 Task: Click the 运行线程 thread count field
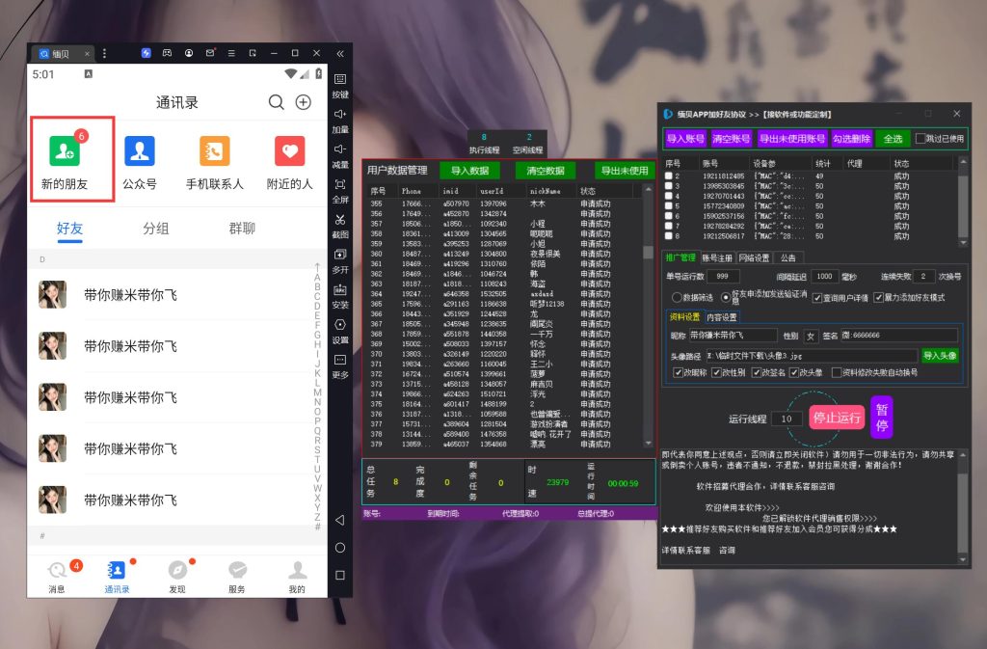click(x=787, y=419)
